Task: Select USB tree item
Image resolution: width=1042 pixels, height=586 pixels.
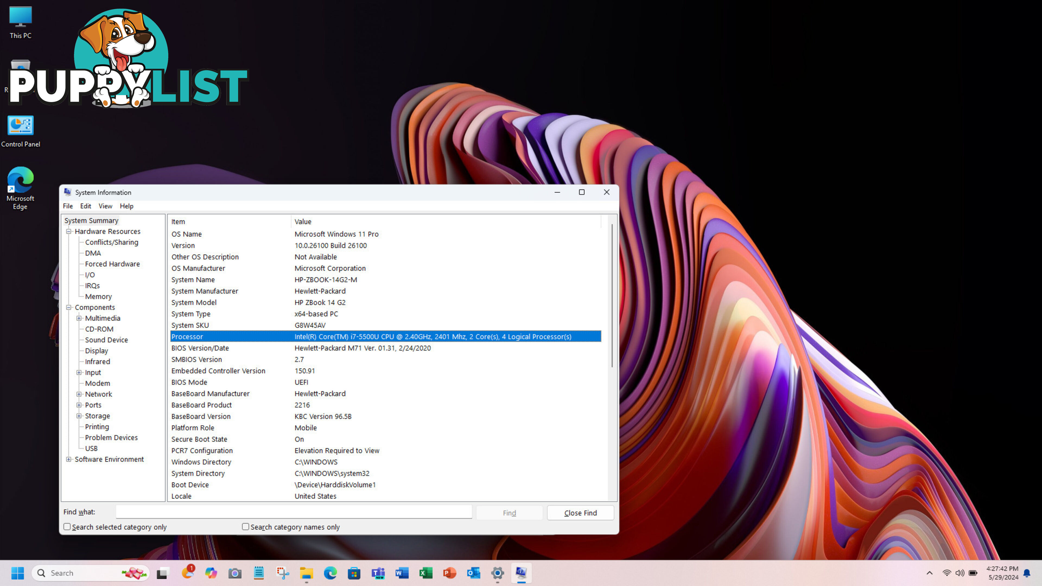Action: [x=91, y=448]
